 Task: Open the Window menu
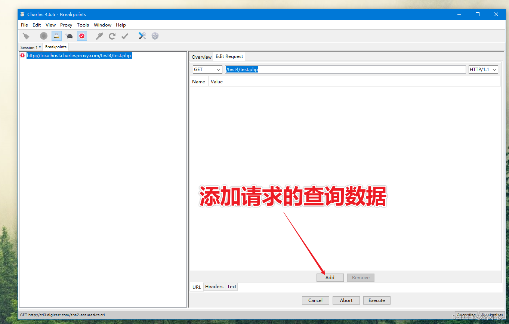pyautogui.click(x=102, y=25)
